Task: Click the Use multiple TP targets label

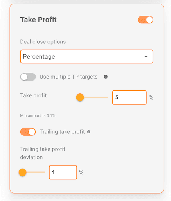Action: point(68,77)
